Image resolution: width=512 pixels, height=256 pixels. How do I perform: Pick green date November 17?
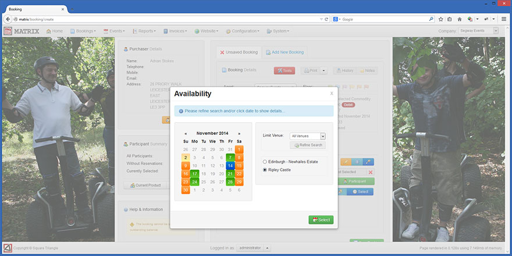(194, 174)
